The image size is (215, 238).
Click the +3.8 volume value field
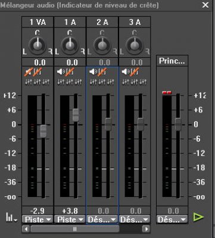pos(70,211)
